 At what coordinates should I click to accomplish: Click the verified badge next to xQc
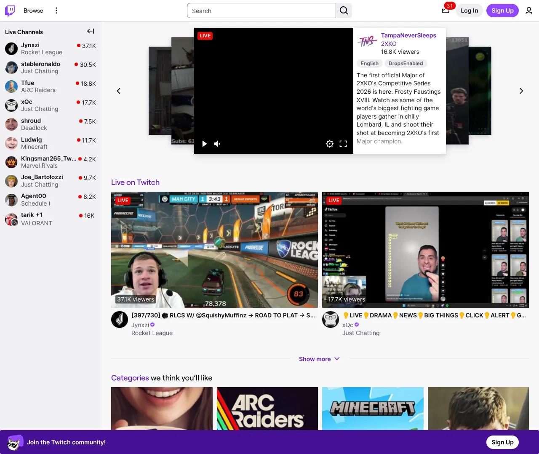(x=356, y=325)
